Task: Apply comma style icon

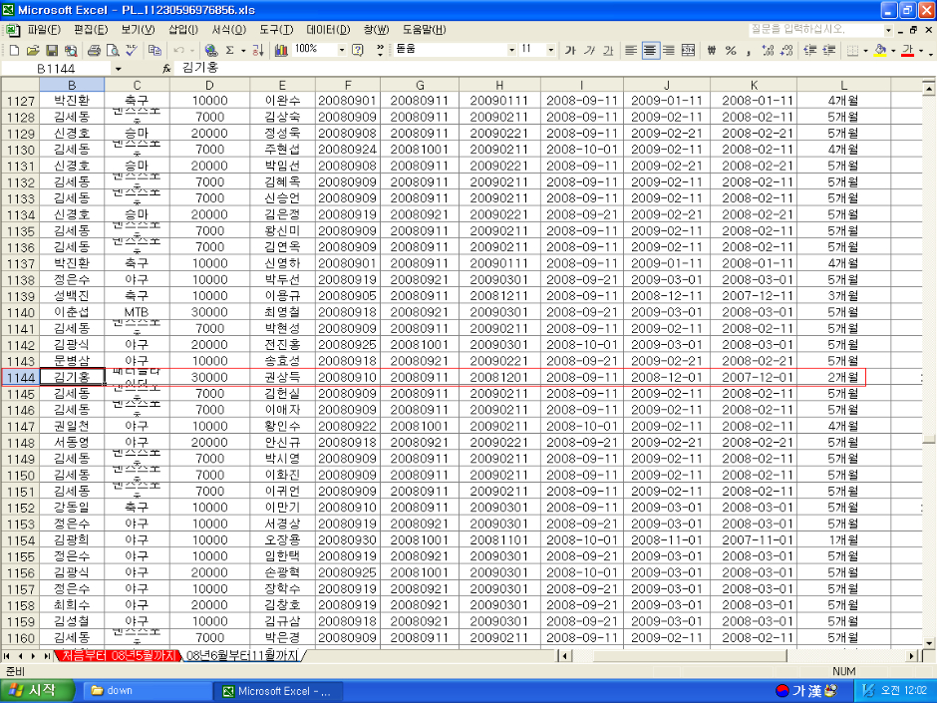Action: pyautogui.click(x=749, y=50)
